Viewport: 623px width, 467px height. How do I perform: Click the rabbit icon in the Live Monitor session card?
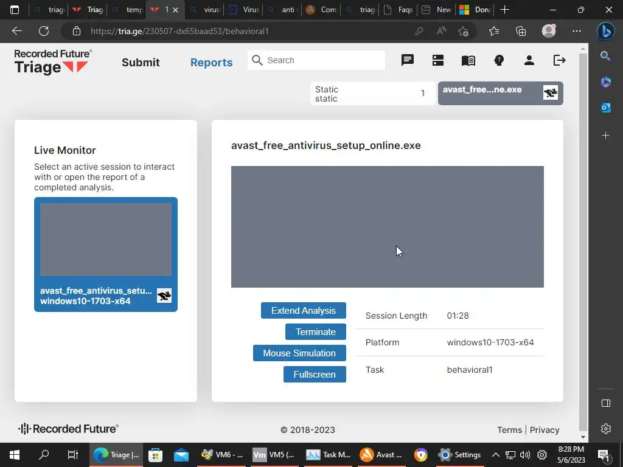(x=164, y=296)
